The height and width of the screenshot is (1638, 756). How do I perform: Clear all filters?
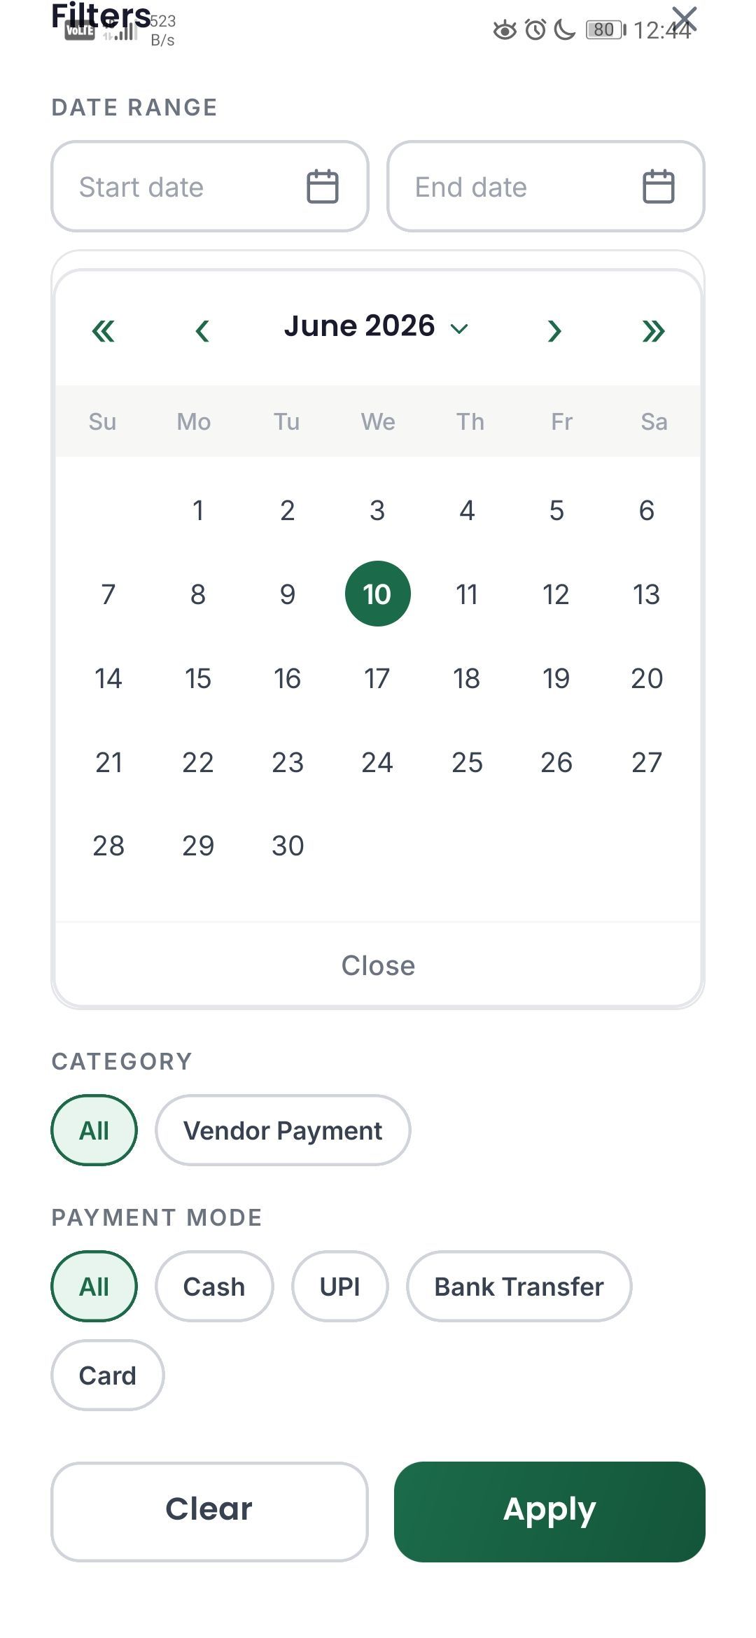[x=209, y=1511]
